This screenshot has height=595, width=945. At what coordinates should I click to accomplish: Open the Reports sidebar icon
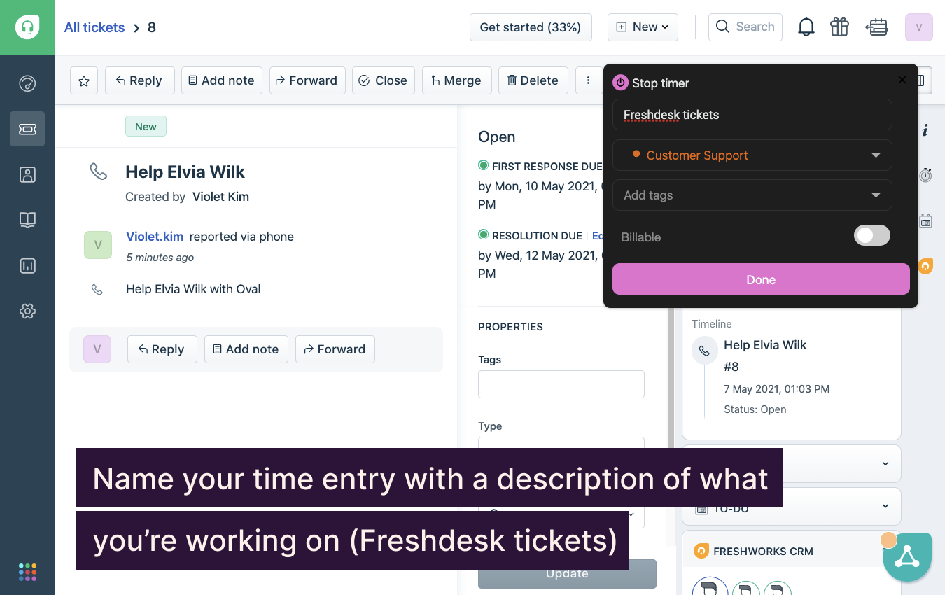click(x=27, y=266)
